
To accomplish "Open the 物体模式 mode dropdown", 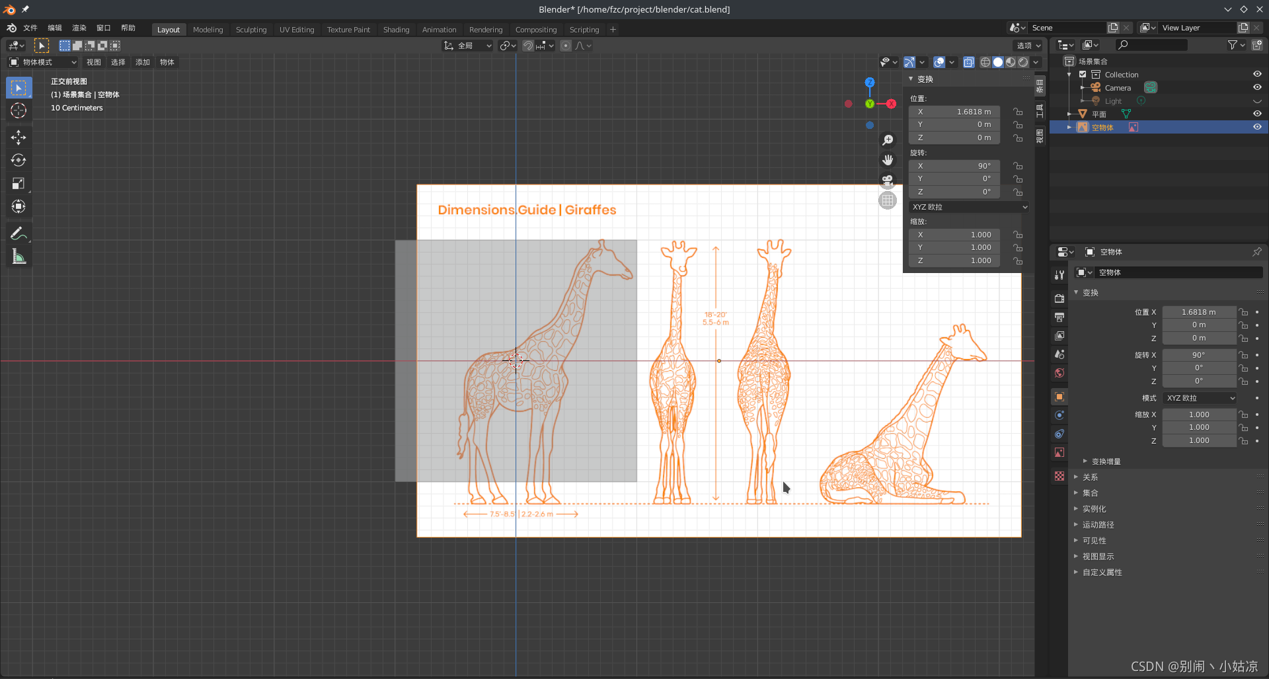I will coord(44,62).
